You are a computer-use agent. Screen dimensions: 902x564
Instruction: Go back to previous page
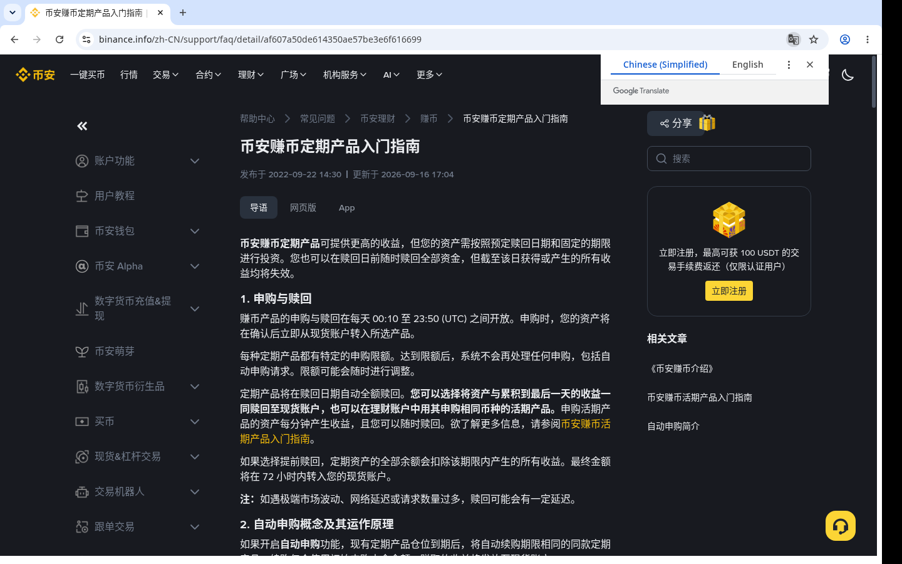coord(14,39)
